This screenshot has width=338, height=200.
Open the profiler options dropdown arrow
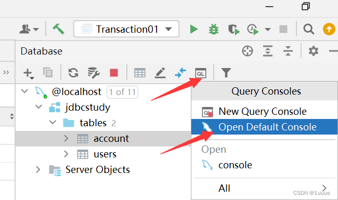[268, 29]
